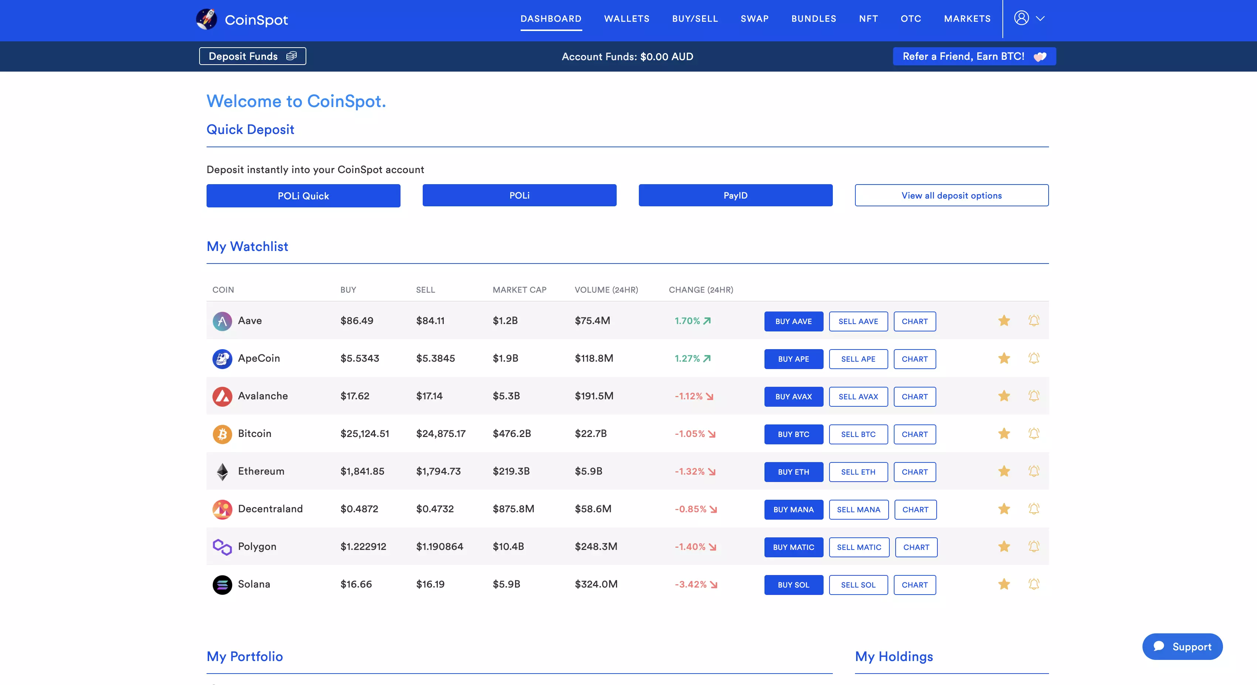This screenshot has width=1257, height=685.
Task: Click the Decentraland coin icon
Action: point(222,509)
